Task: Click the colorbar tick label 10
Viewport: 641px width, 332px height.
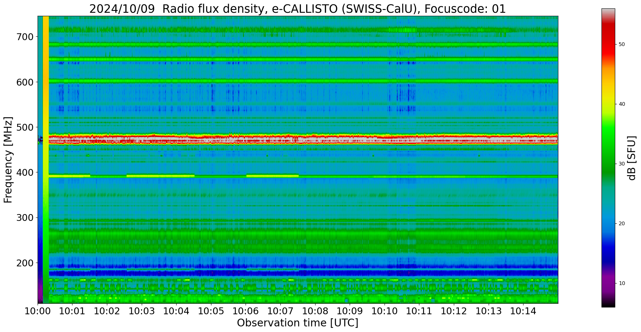Action: pyautogui.click(x=622, y=283)
